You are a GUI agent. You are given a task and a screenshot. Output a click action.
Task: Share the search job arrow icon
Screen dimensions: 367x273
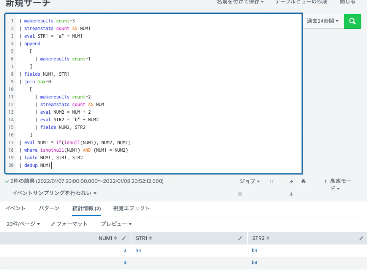point(291,182)
